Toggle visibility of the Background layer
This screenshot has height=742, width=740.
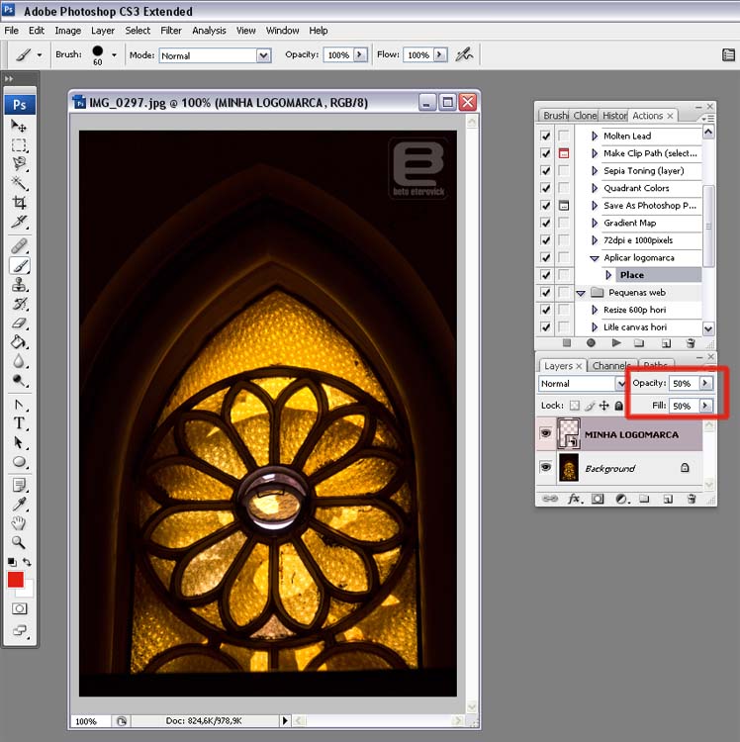[x=545, y=468]
